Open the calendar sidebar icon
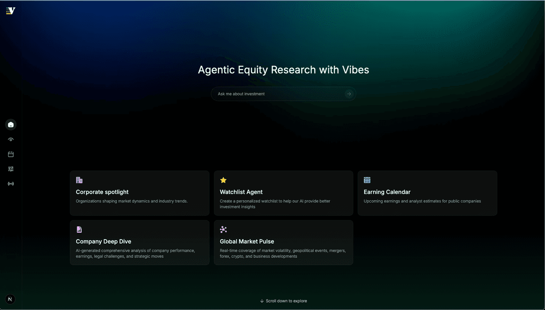Viewport: 545px width, 310px height. [11, 154]
